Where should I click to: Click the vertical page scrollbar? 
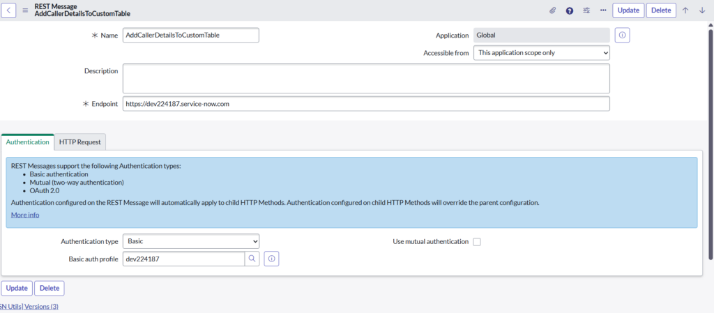pos(711,145)
